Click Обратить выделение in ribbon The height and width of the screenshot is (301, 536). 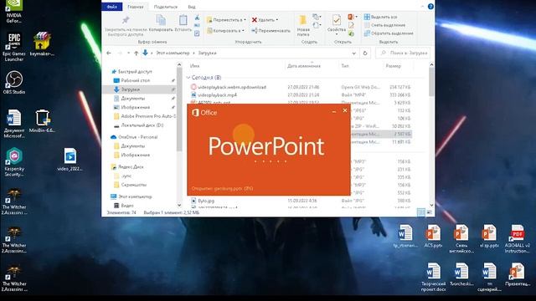389,33
